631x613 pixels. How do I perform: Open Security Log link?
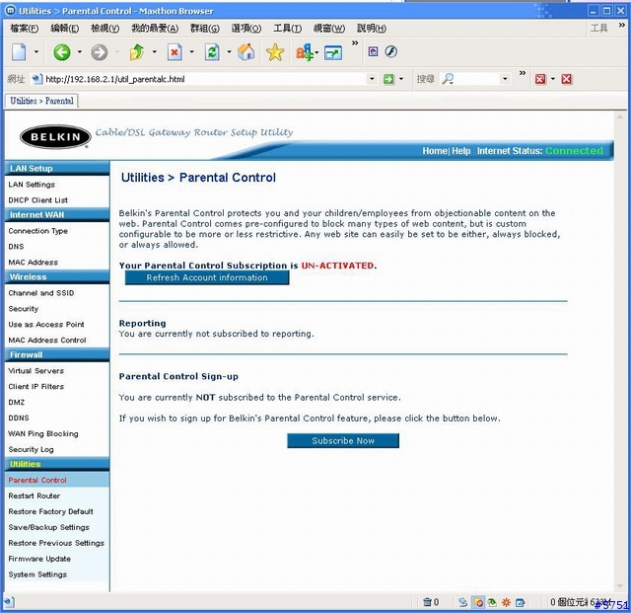[31, 449]
